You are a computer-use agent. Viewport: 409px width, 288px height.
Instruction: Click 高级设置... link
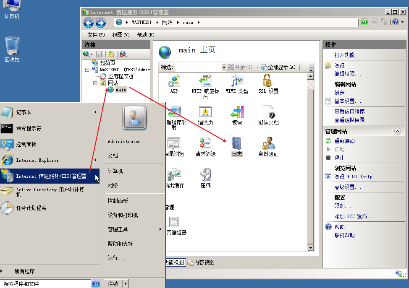(x=347, y=187)
